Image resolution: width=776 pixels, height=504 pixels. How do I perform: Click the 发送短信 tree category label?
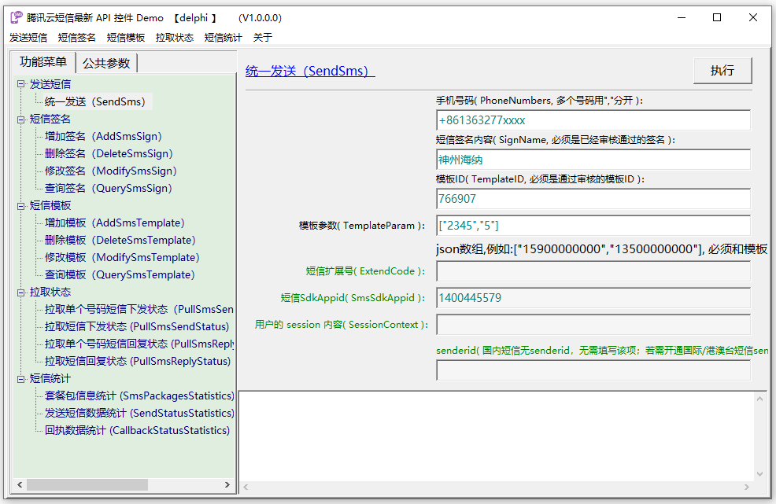coord(50,85)
